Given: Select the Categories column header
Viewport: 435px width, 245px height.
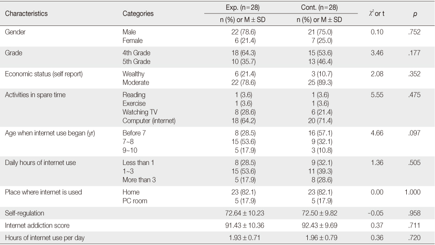Looking at the screenshot, I should point(138,13).
